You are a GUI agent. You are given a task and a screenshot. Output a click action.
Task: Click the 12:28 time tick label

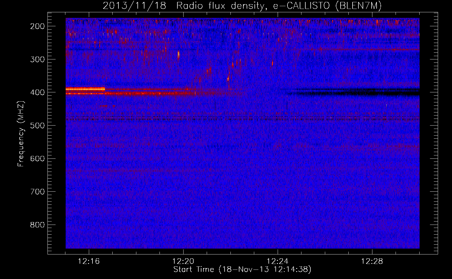372,261
